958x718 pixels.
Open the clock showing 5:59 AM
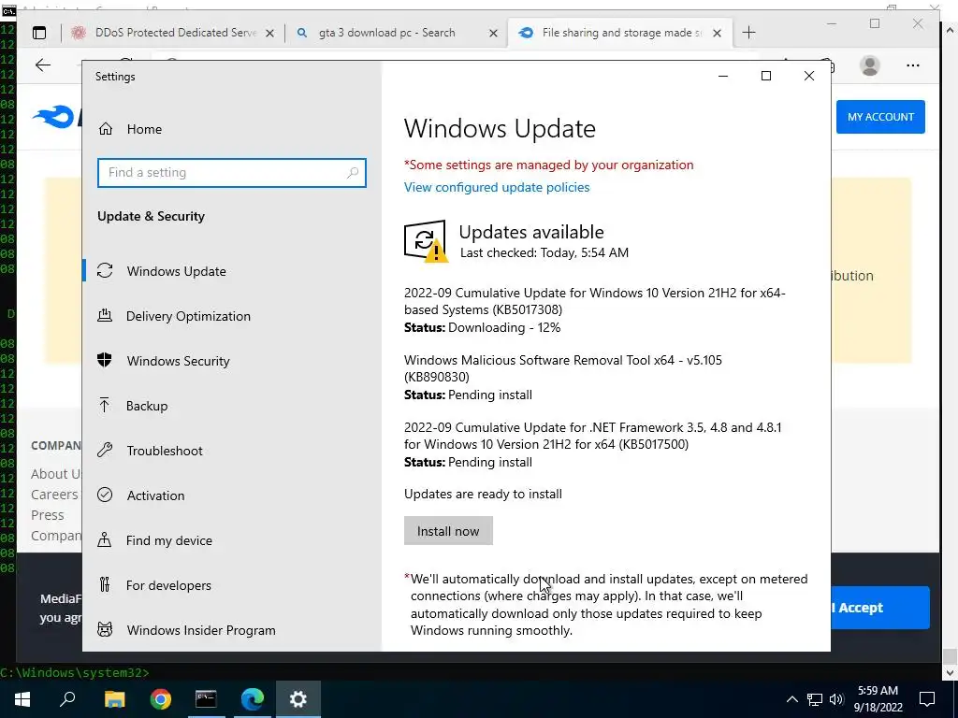(878, 699)
